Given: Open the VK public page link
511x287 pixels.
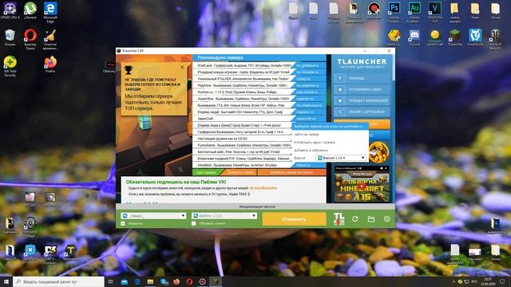Looking at the screenshot, I should coord(263,188).
